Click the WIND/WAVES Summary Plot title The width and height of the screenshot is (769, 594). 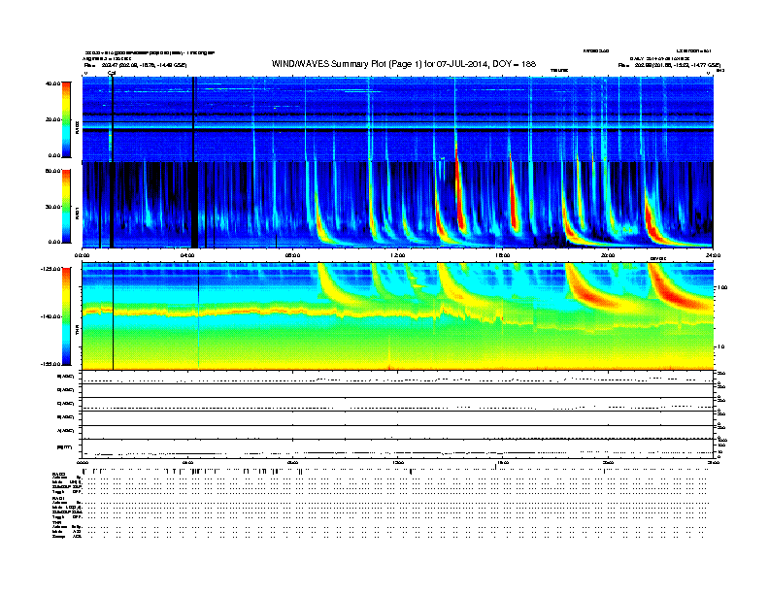point(404,64)
